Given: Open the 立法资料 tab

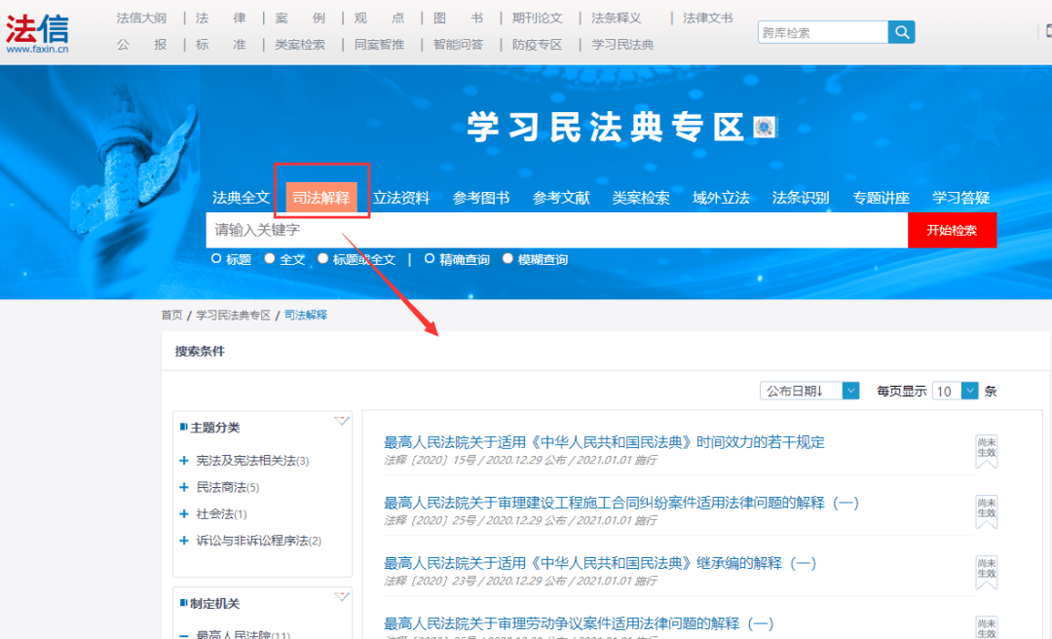Looking at the screenshot, I should [401, 198].
